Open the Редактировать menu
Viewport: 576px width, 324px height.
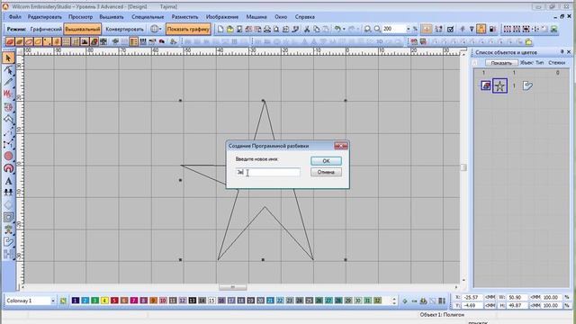pos(45,17)
